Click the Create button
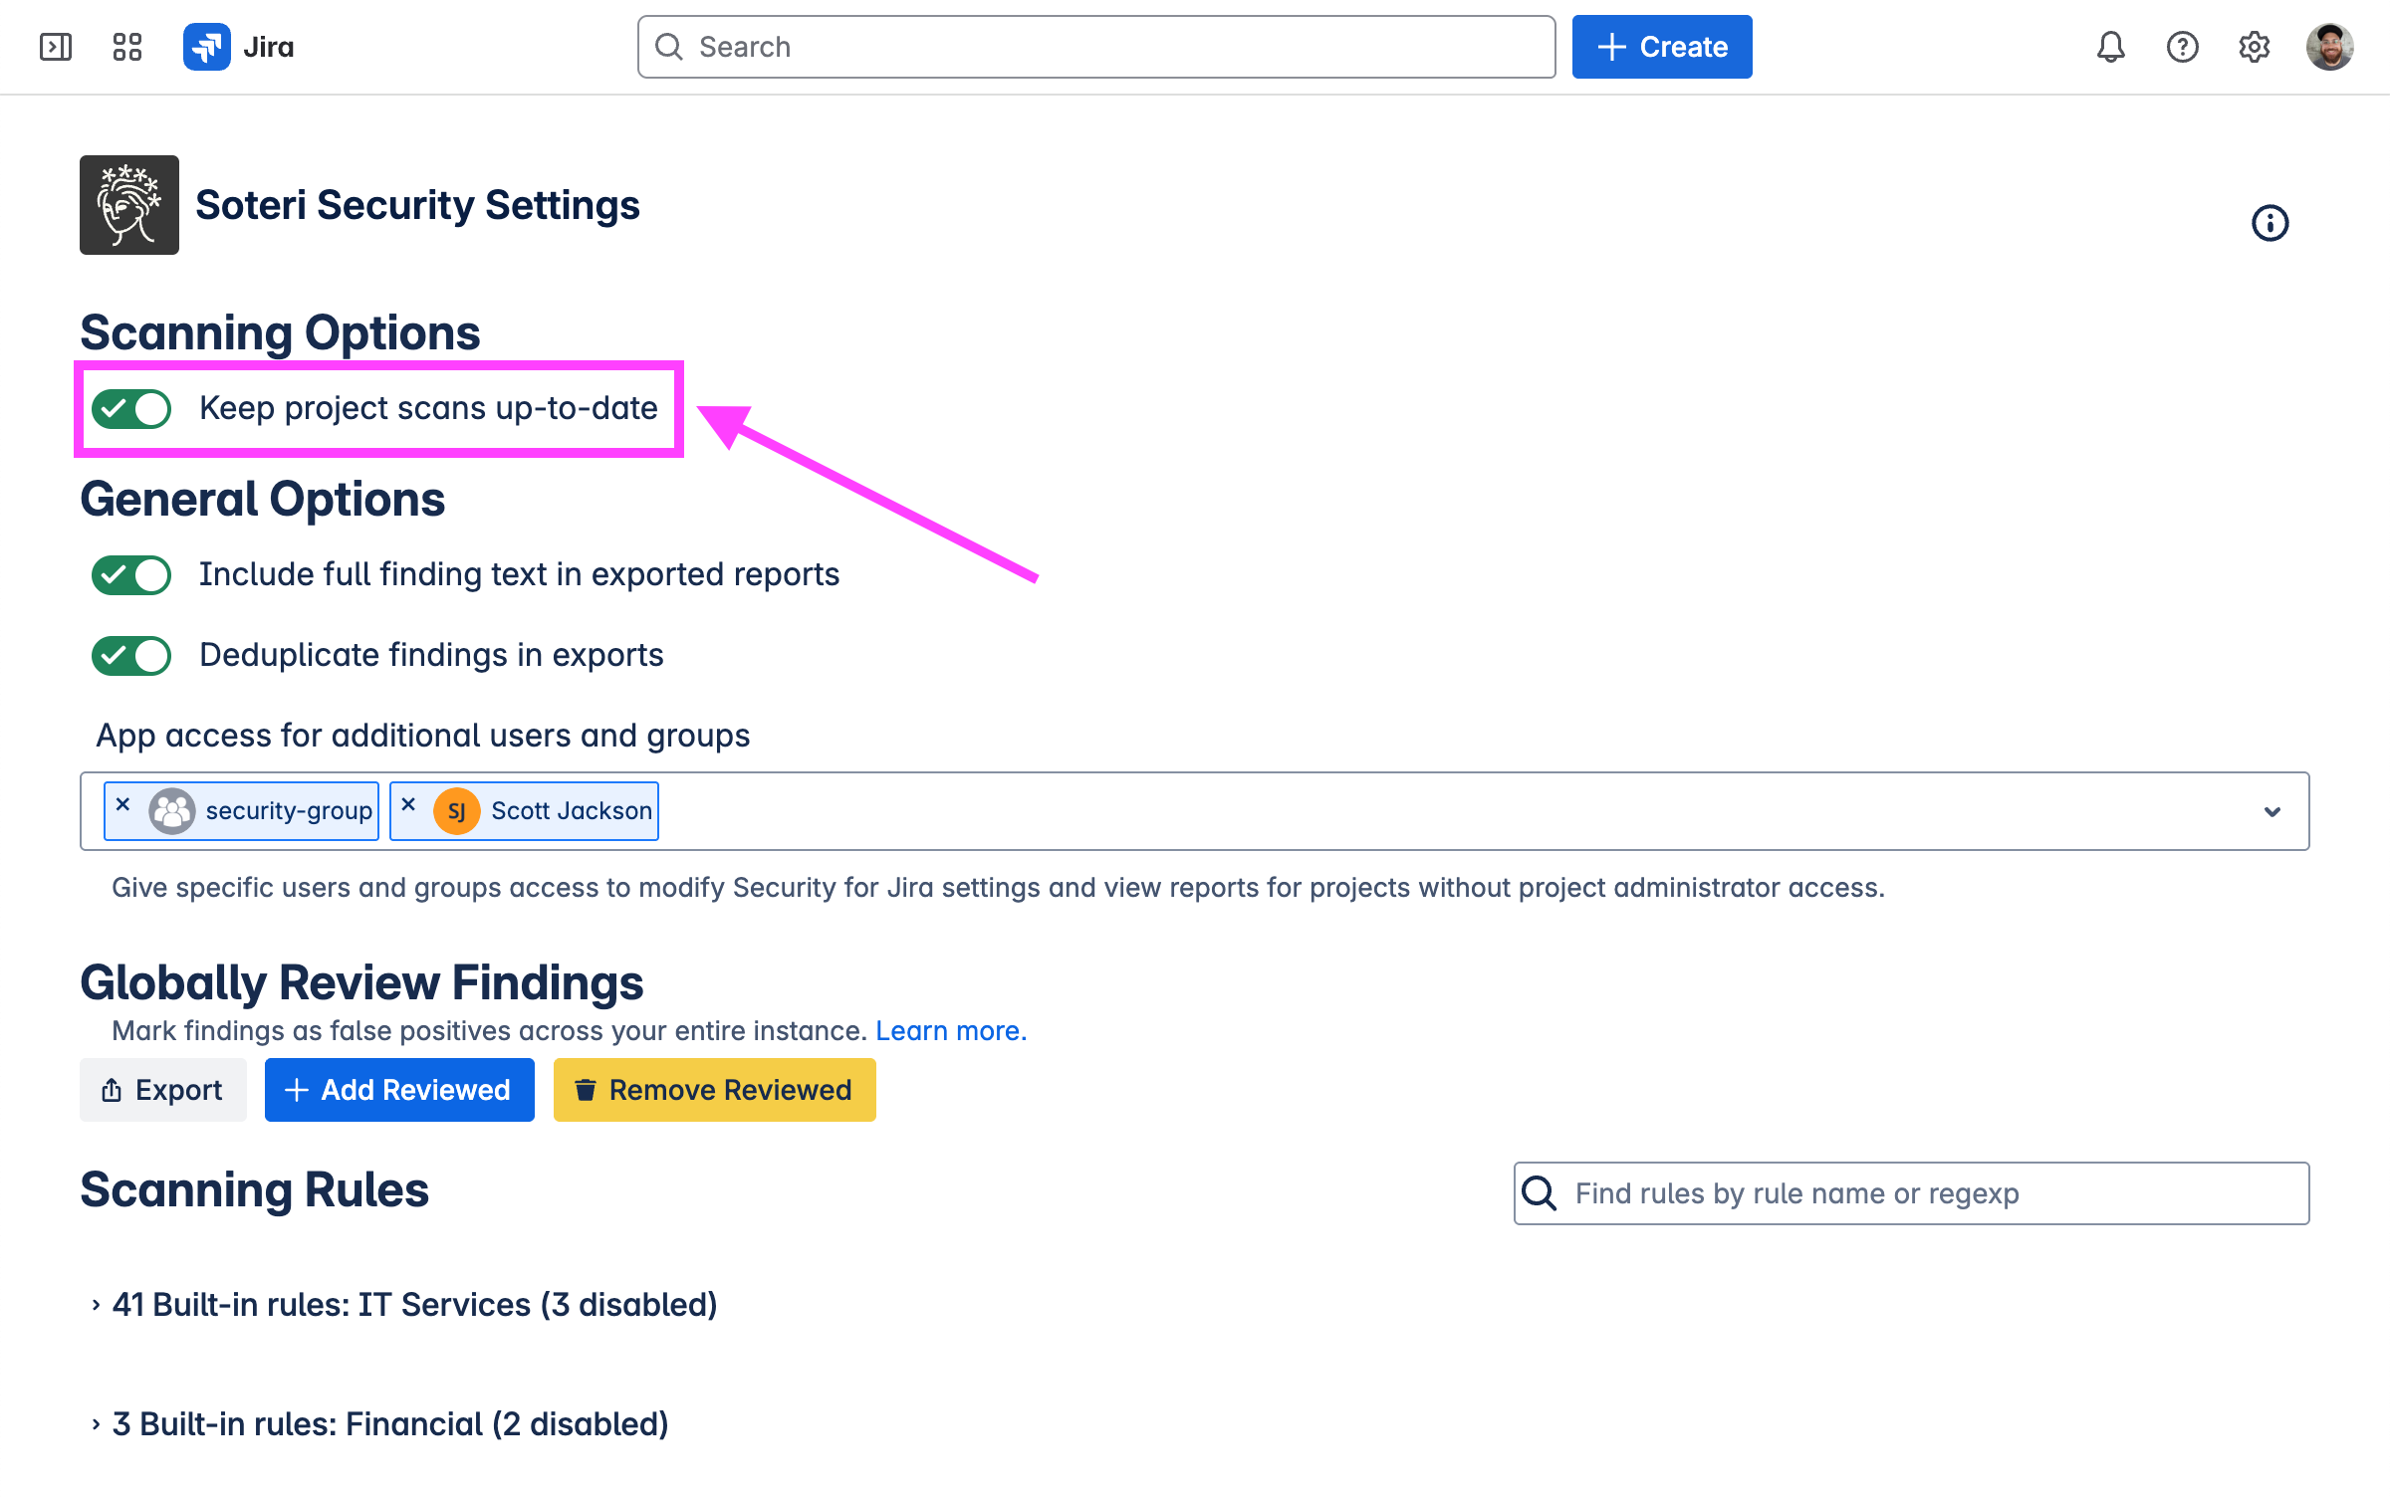 coord(1661,47)
